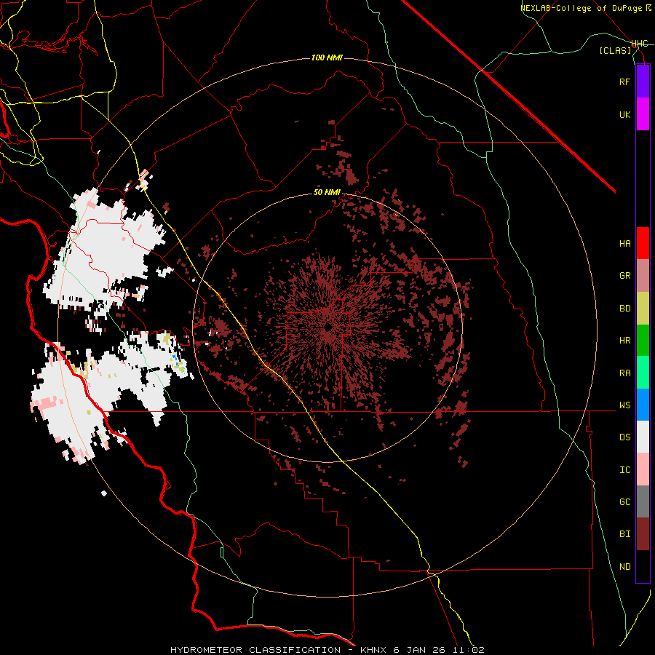Select the GR dusty-pink legend swatch
Viewport: 655px width, 655px height.
(x=643, y=276)
